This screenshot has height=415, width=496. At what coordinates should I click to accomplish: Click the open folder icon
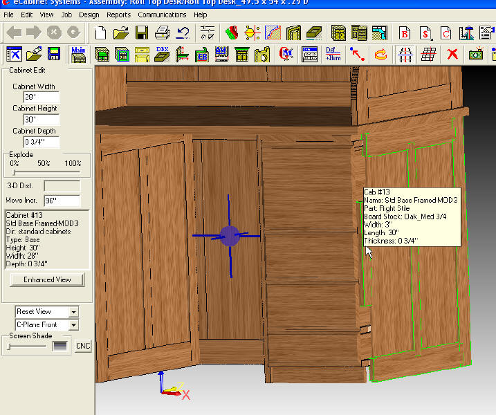tap(121, 32)
